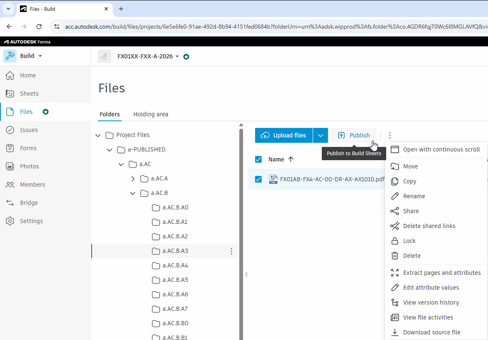
Task: Choose Extract pages and attributes
Action: (x=436, y=273)
